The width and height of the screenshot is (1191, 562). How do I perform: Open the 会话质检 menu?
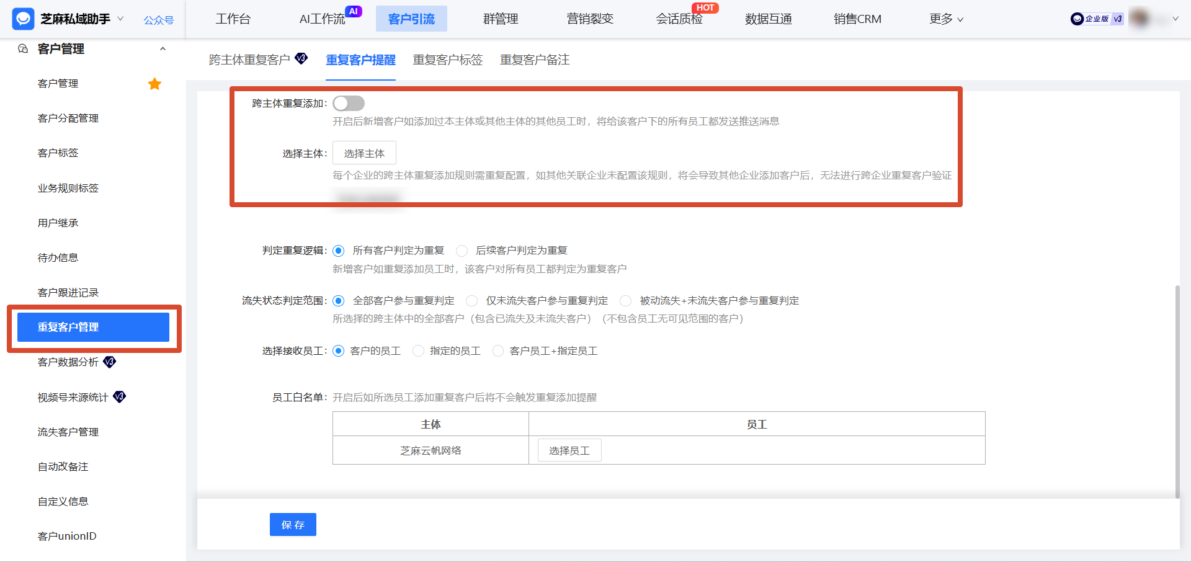pos(679,19)
